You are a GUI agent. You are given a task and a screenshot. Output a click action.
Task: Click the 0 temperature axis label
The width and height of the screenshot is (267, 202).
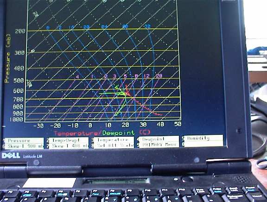pos(90,126)
